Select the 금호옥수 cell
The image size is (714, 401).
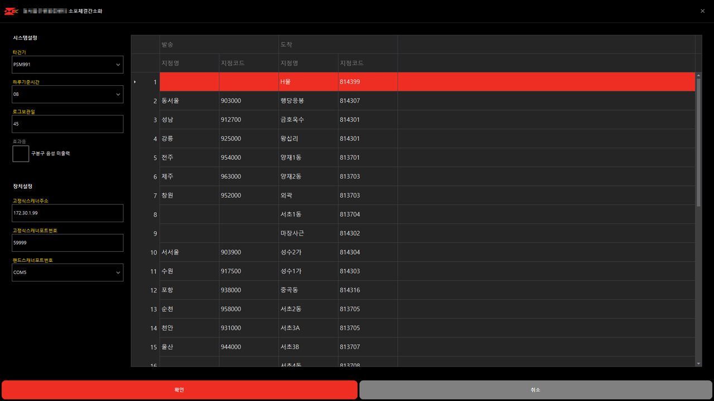pos(308,120)
